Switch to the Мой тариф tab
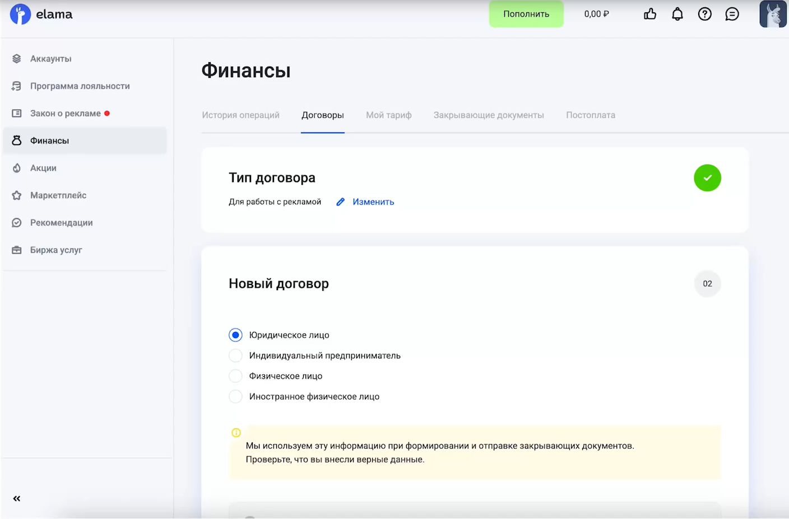This screenshot has height=519, width=789. pos(389,115)
